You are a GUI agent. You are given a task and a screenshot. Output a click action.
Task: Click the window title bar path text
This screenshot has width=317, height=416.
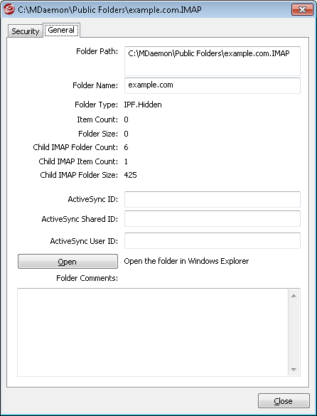click(x=110, y=10)
